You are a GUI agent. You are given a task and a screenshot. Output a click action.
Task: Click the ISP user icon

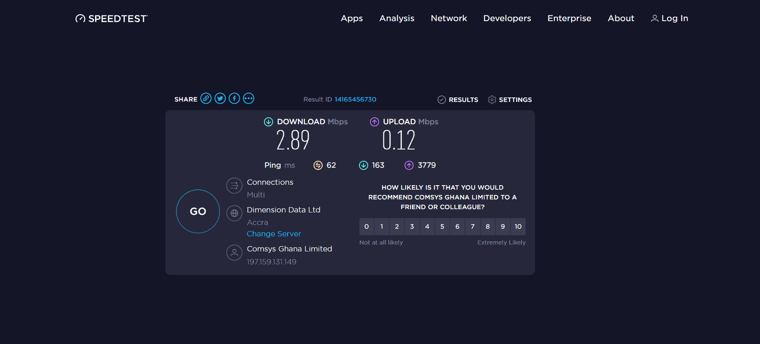pos(234,253)
